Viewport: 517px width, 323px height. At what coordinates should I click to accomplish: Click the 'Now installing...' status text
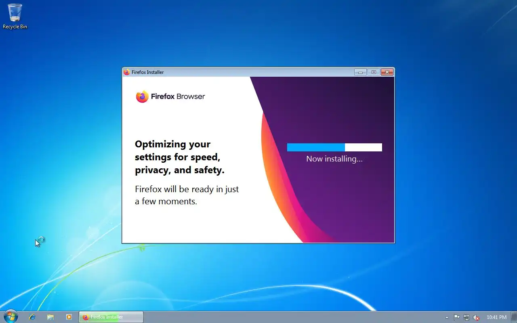(x=334, y=159)
